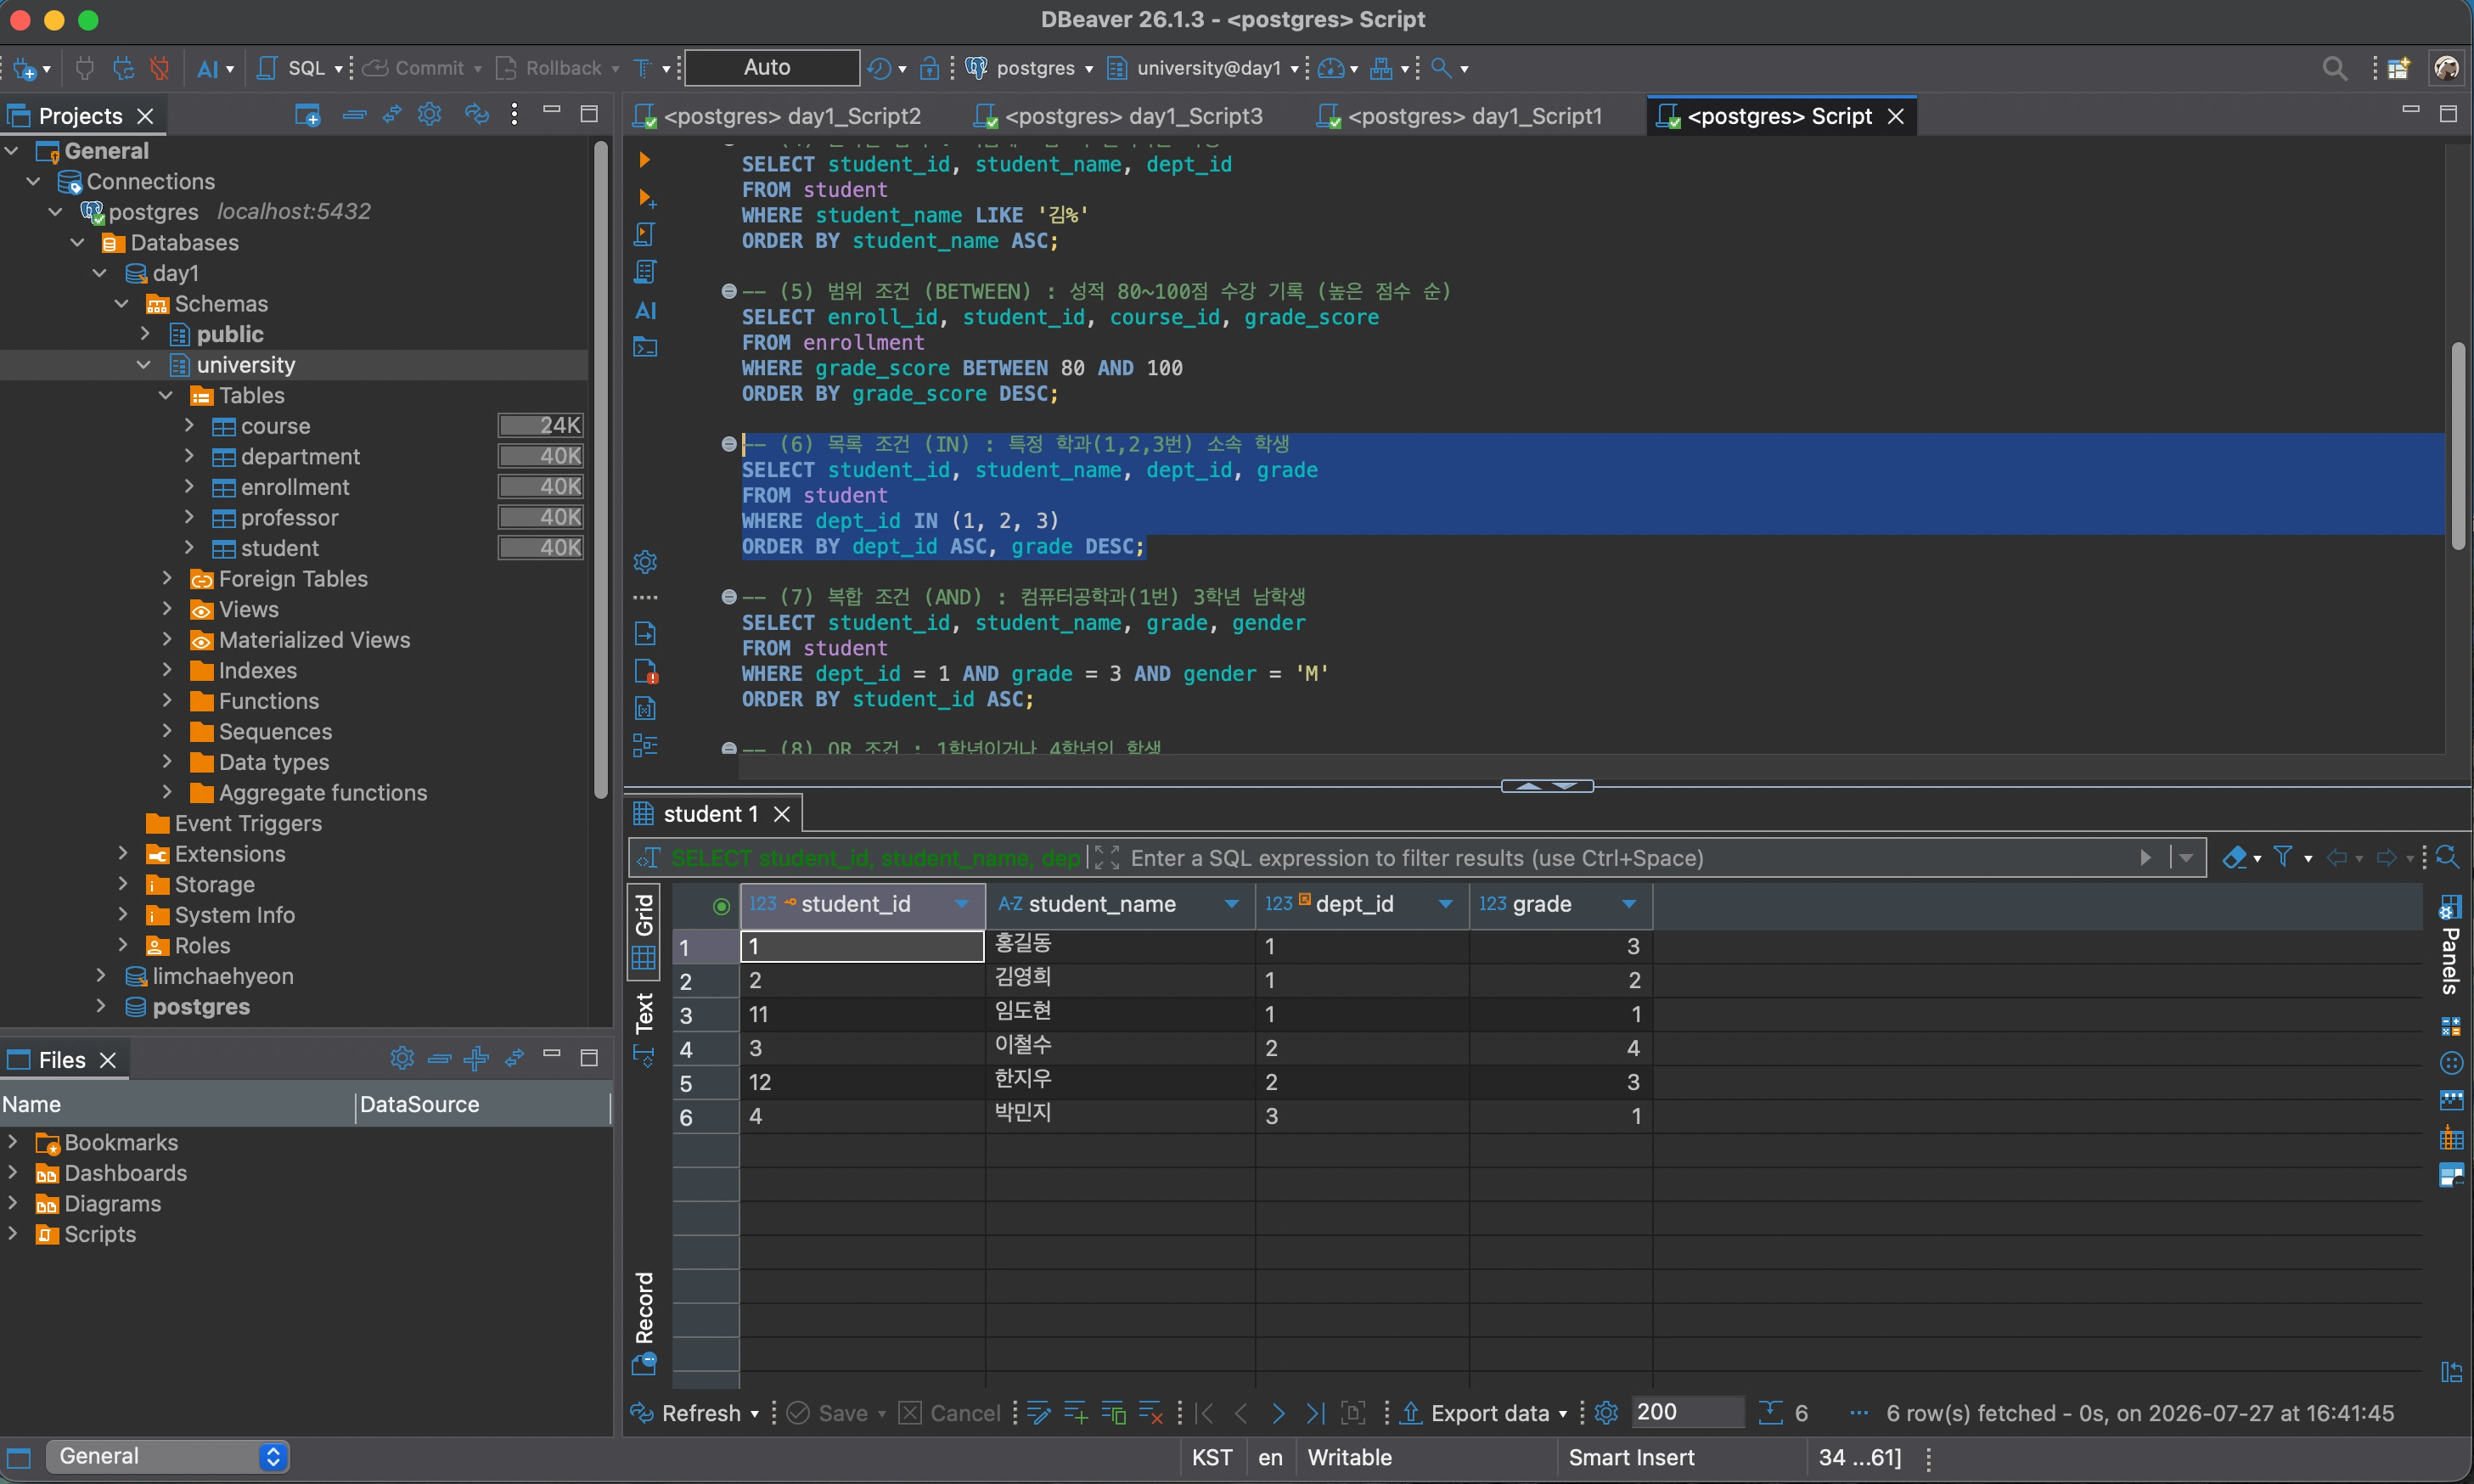Image resolution: width=2474 pixels, height=1484 pixels.
Task: Collapse the day1 database node
Action: 99,272
